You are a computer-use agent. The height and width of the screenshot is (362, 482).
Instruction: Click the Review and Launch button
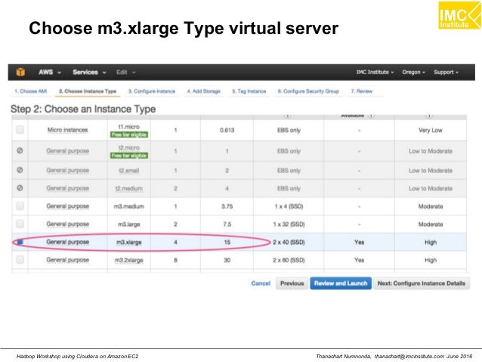coord(341,283)
